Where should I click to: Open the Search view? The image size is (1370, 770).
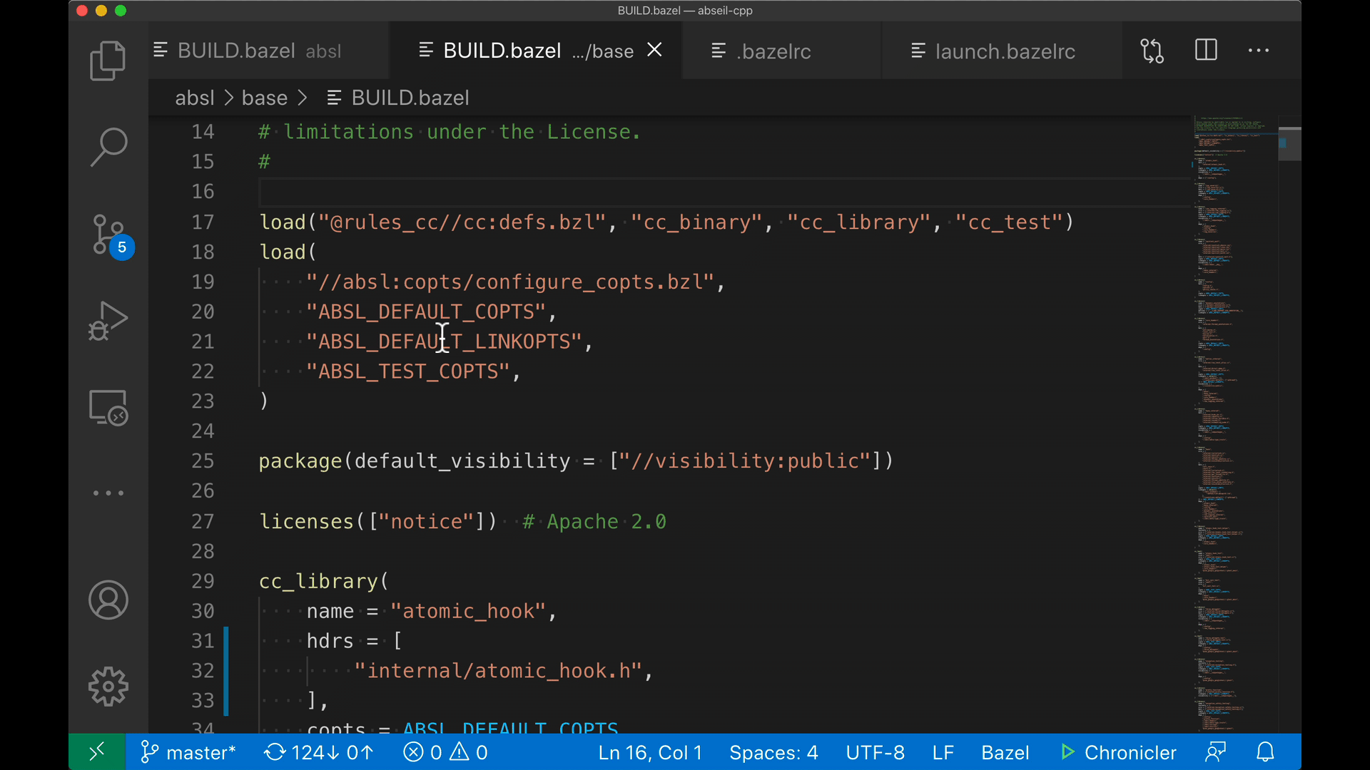[108, 148]
